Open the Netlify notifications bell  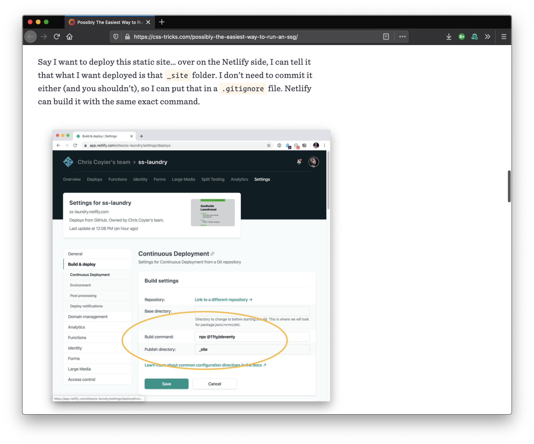tap(299, 161)
